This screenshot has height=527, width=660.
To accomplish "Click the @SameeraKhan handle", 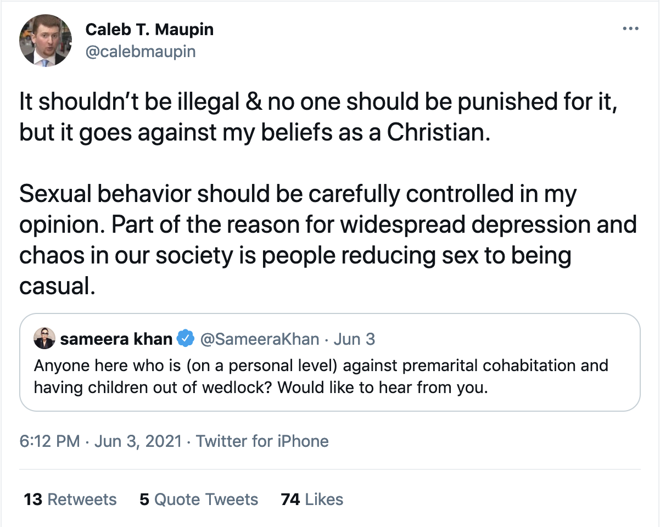I will [x=260, y=339].
